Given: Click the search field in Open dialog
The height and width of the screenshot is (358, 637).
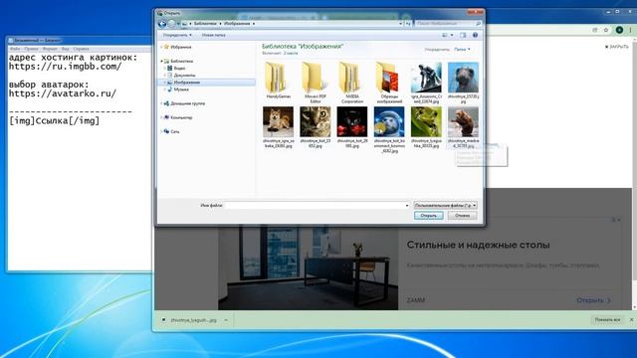Looking at the screenshot, I should [445, 24].
